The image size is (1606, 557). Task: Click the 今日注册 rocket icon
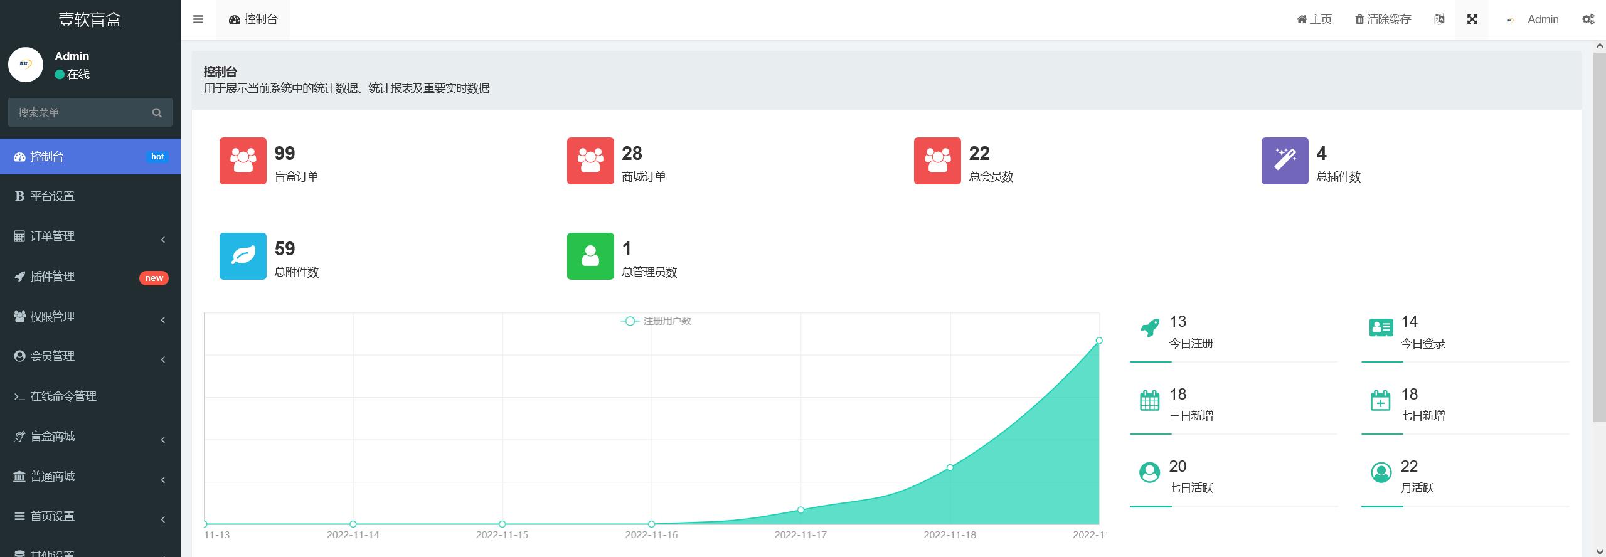point(1149,327)
